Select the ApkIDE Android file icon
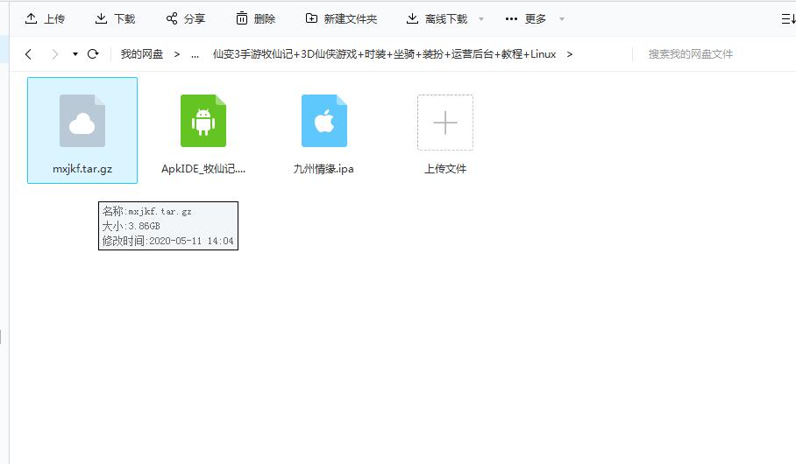The image size is (796, 464). point(203,122)
